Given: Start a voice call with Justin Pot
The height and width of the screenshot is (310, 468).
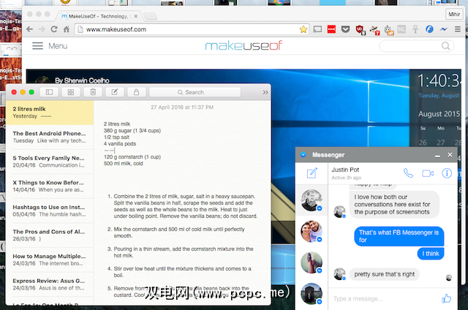Looking at the screenshot, I should [x=408, y=173].
